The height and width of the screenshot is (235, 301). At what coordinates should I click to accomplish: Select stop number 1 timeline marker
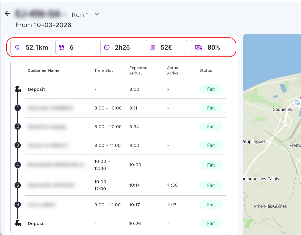(x=18, y=108)
